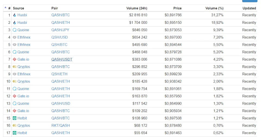
Task: Click the Ethfinex icon in row 4
Action: click(x=14, y=37)
